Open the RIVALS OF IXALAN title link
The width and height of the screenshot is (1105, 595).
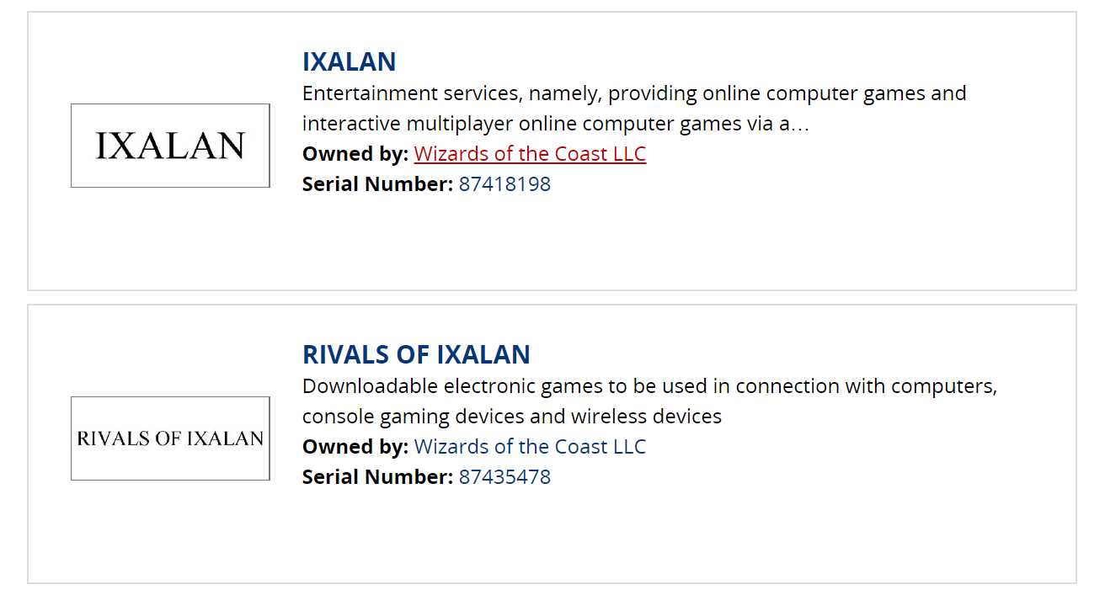(416, 354)
